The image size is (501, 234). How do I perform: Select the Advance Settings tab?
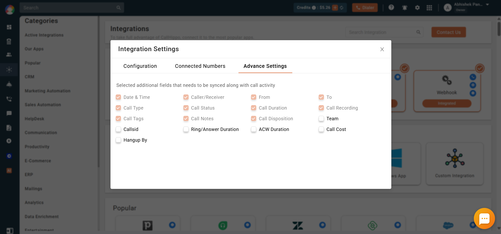[x=265, y=66]
